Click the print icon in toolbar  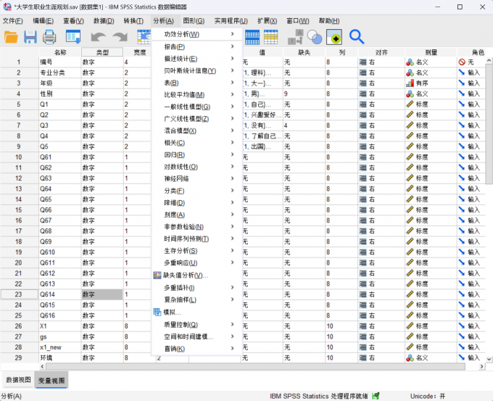pyautogui.click(x=49, y=37)
